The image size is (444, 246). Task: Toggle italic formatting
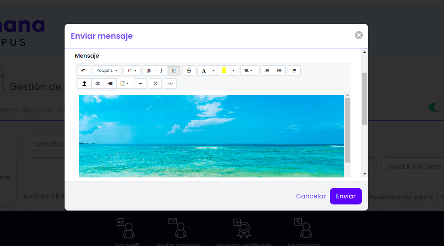[161, 71]
